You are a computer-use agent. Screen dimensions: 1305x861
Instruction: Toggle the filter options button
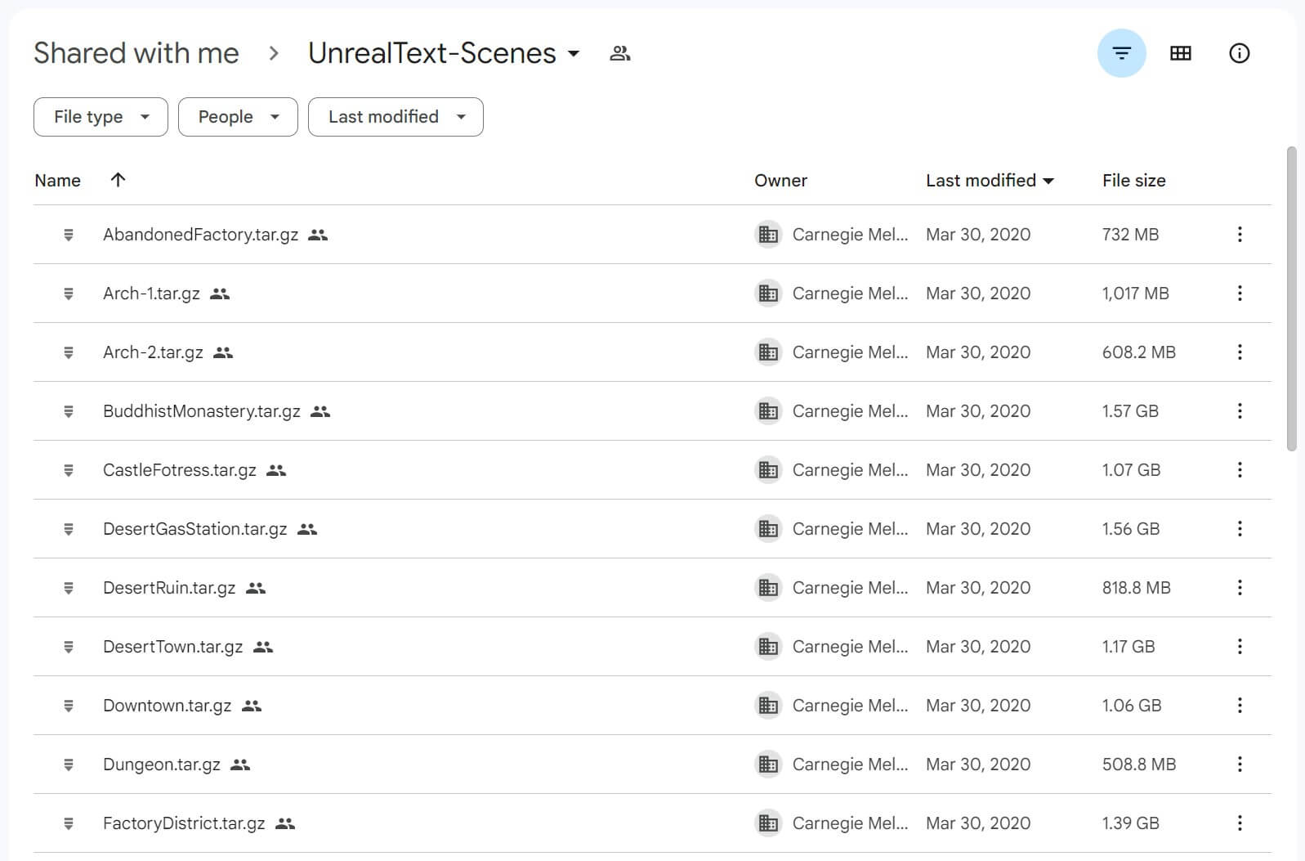tap(1121, 53)
